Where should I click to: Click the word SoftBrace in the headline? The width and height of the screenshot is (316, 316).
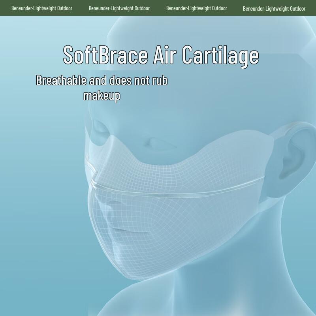point(105,55)
